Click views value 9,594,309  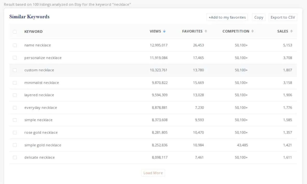click(x=160, y=95)
